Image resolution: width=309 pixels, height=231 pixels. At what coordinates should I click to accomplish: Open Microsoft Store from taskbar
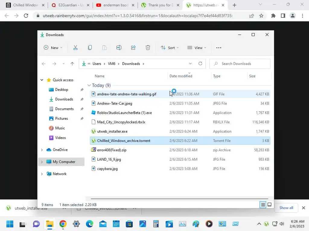coord(129,224)
